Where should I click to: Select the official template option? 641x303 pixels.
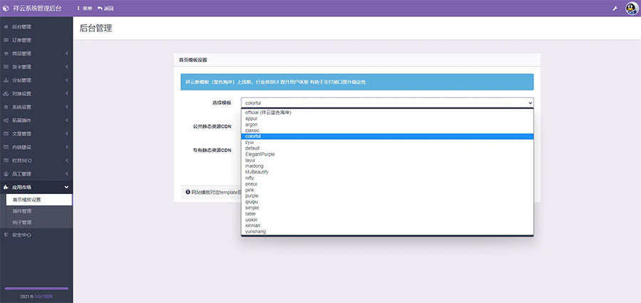point(268,112)
